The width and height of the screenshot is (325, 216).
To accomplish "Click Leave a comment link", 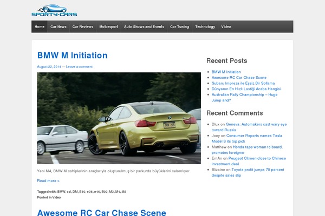I will tap(79, 66).
